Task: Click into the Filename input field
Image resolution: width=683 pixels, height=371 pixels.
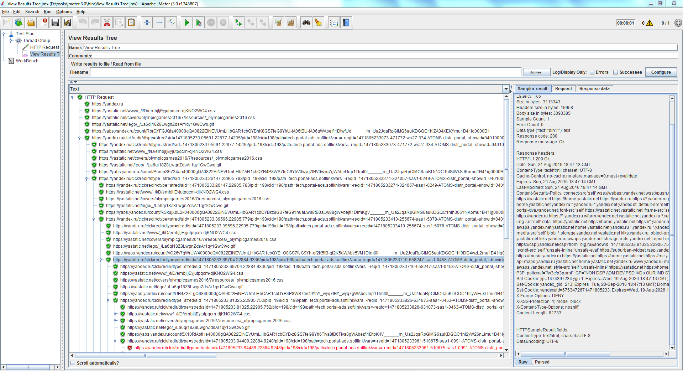Action: pyautogui.click(x=305, y=72)
